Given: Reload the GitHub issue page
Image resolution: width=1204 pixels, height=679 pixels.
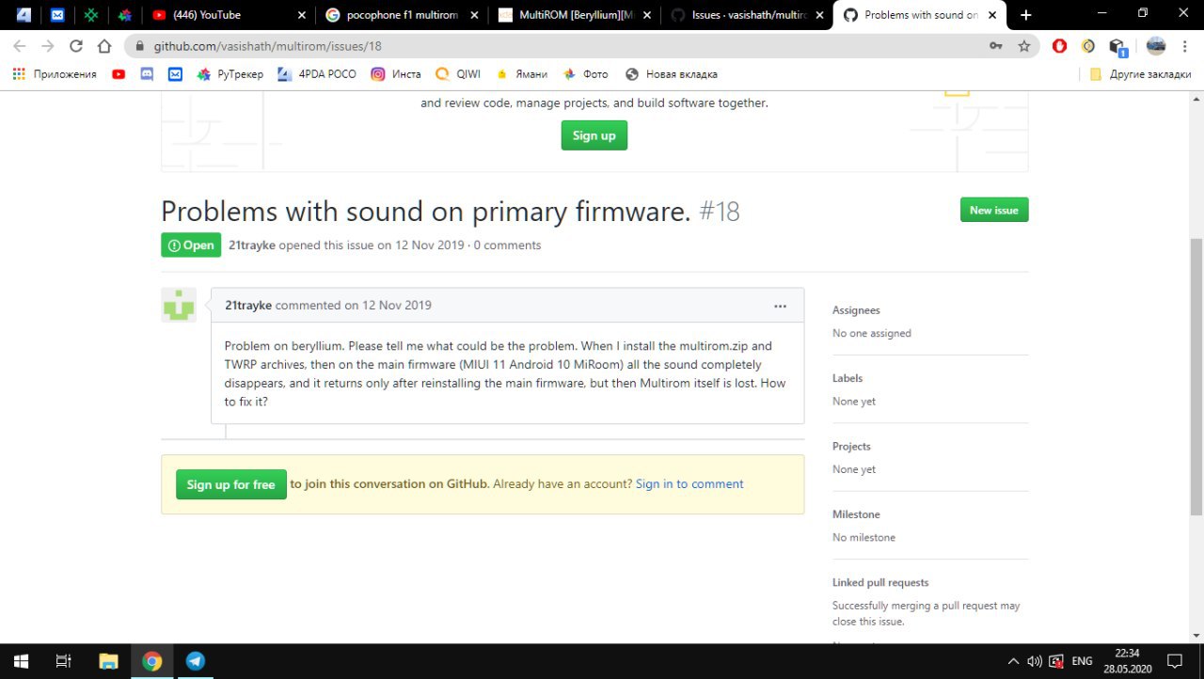Looking at the screenshot, I should [76, 45].
